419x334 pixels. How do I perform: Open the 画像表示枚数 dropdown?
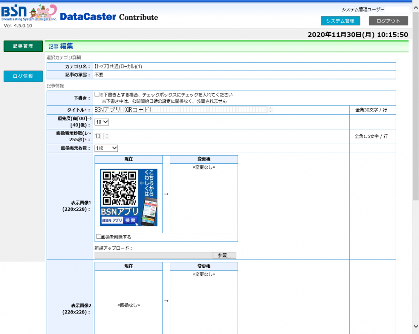[x=106, y=148]
